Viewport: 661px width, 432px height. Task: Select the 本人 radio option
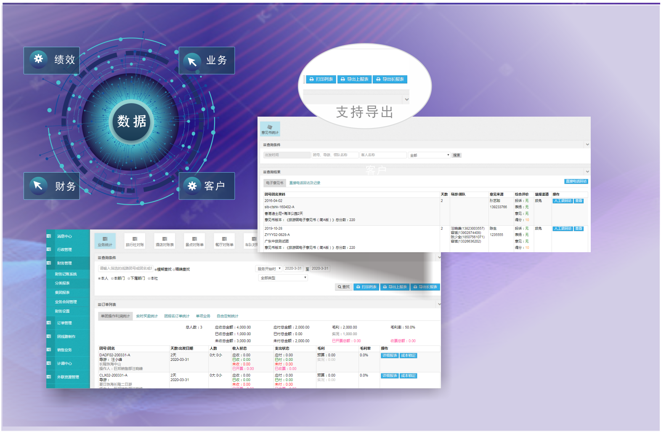coord(99,278)
